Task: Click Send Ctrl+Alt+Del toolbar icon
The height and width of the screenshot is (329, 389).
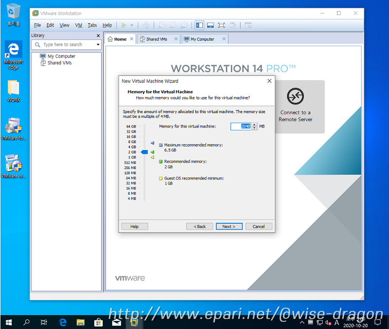Action: click(x=146, y=25)
